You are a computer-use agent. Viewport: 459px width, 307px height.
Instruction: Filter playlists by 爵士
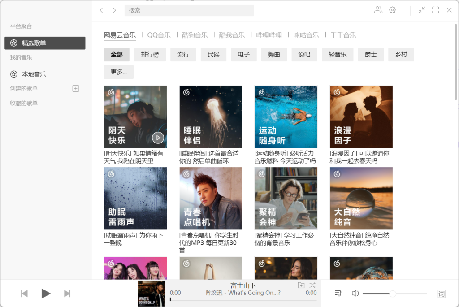point(371,54)
